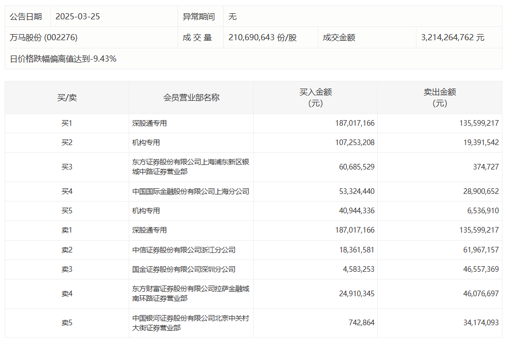The image size is (507, 341).
Task: Click the 异常期间 value 无
Action: tap(232, 16)
